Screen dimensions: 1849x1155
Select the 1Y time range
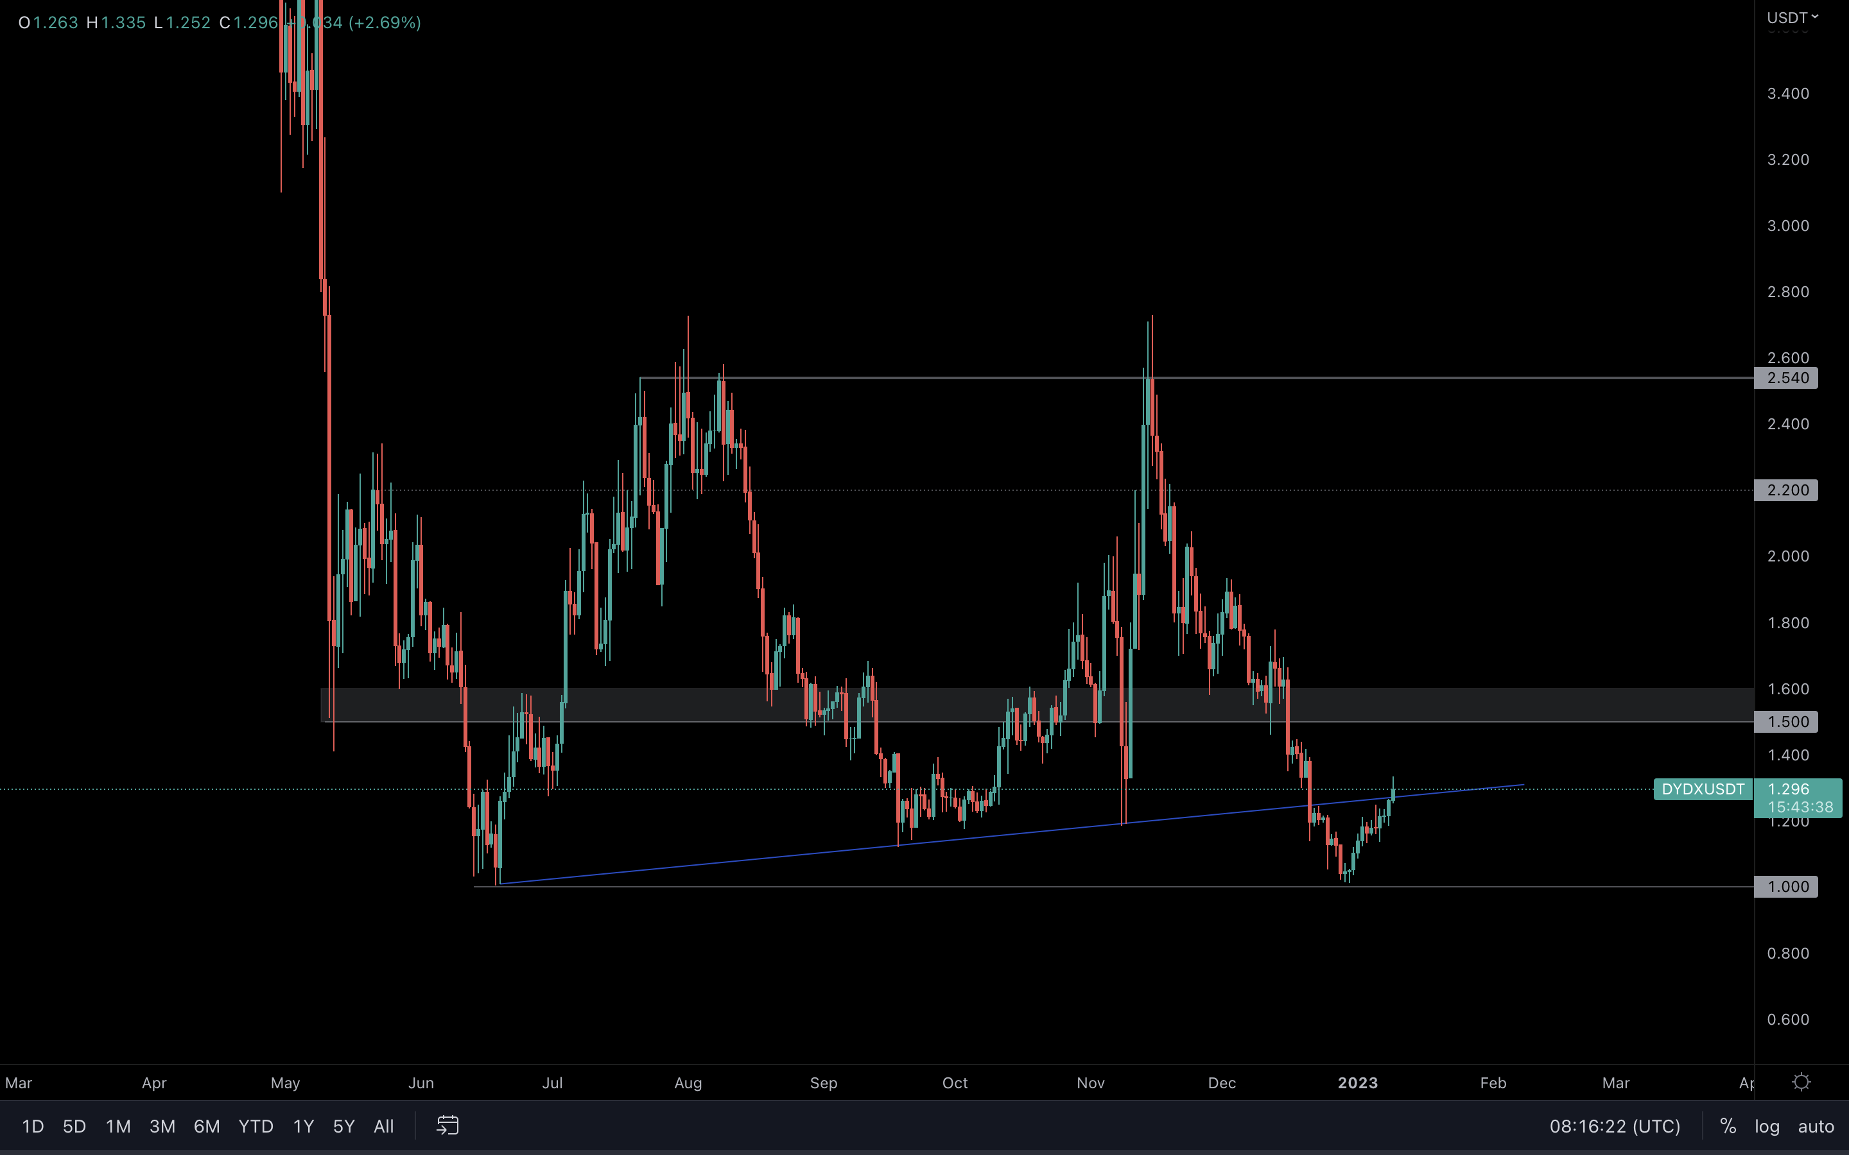pos(303,1126)
